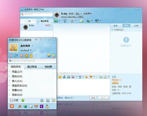The height and width of the screenshot is (116, 147).
Task: Expand the 亲人(1/1) friend group
Action: pyautogui.click(x=9, y=81)
